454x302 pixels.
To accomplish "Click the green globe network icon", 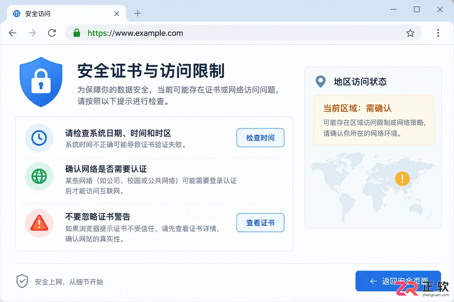I will [x=39, y=176].
